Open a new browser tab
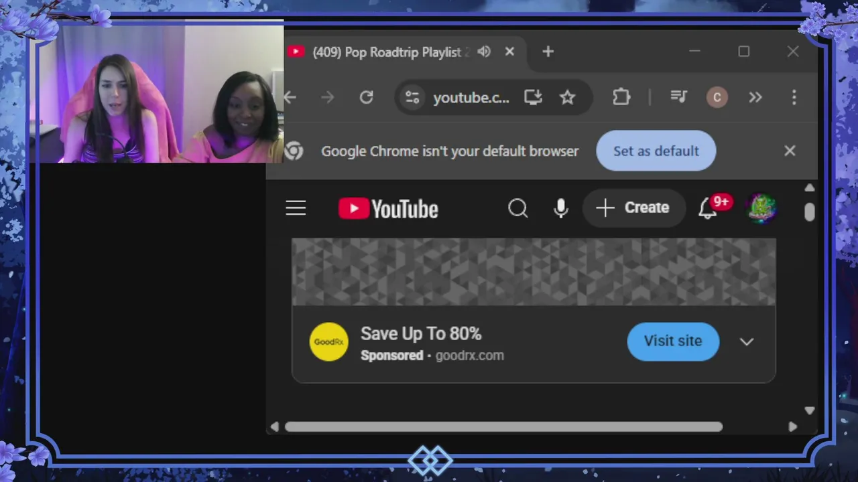Image resolution: width=858 pixels, height=482 pixels. coord(548,52)
